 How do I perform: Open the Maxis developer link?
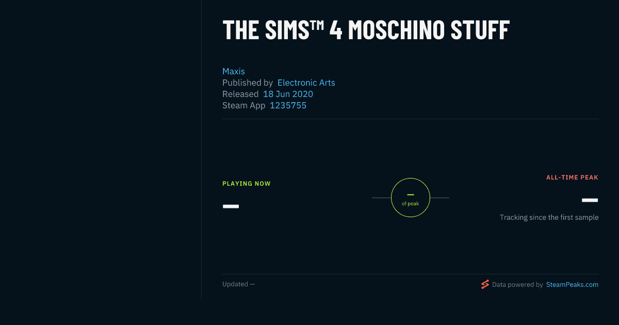[x=234, y=71]
